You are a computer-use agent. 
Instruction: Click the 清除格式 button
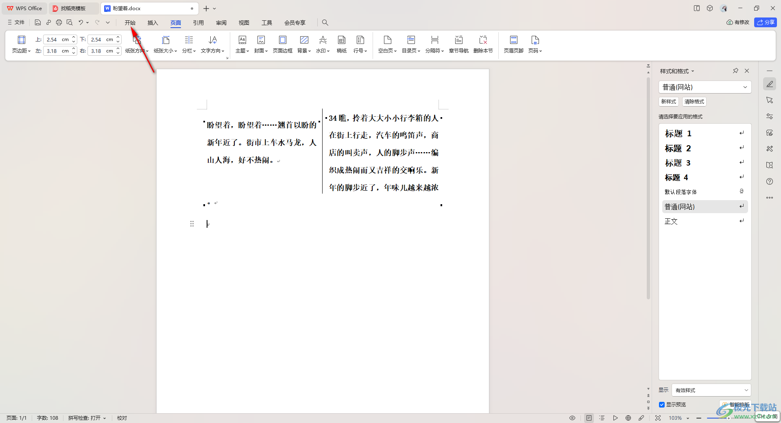[694, 102]
